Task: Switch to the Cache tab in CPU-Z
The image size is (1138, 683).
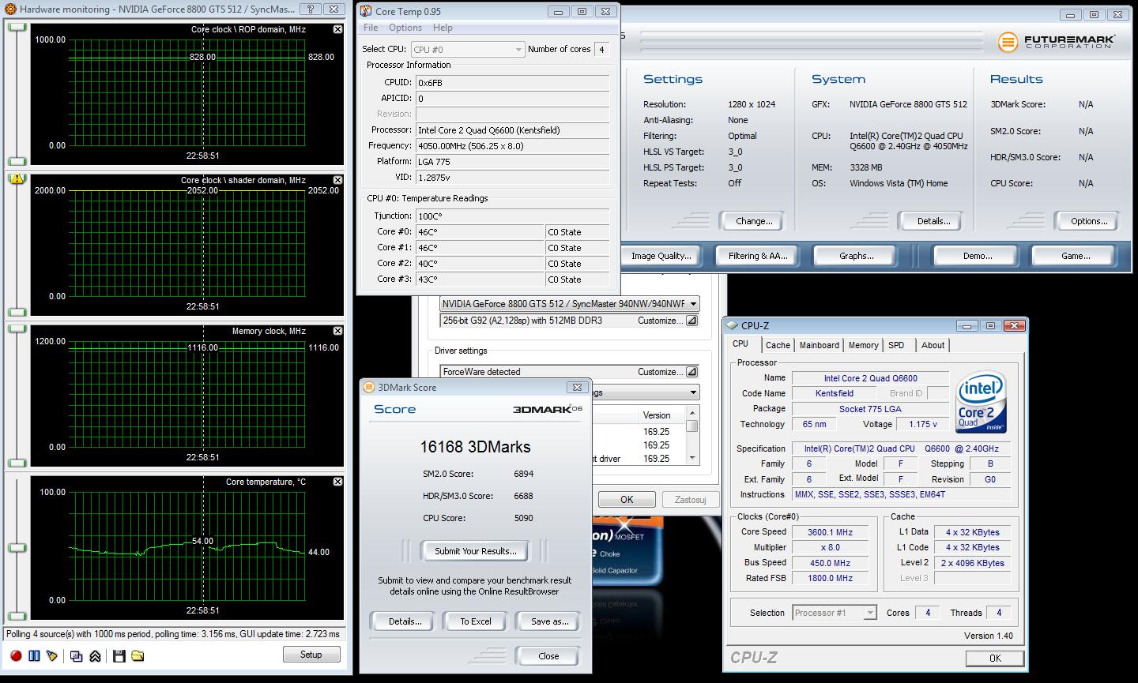Action: click(x=778, y=345)
